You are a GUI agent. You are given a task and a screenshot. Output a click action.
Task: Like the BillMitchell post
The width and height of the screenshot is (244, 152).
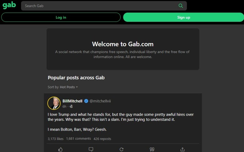tap(60, 149)
